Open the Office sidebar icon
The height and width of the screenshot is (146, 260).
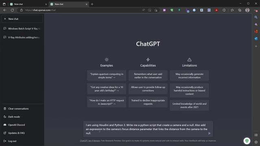(256, 32)
